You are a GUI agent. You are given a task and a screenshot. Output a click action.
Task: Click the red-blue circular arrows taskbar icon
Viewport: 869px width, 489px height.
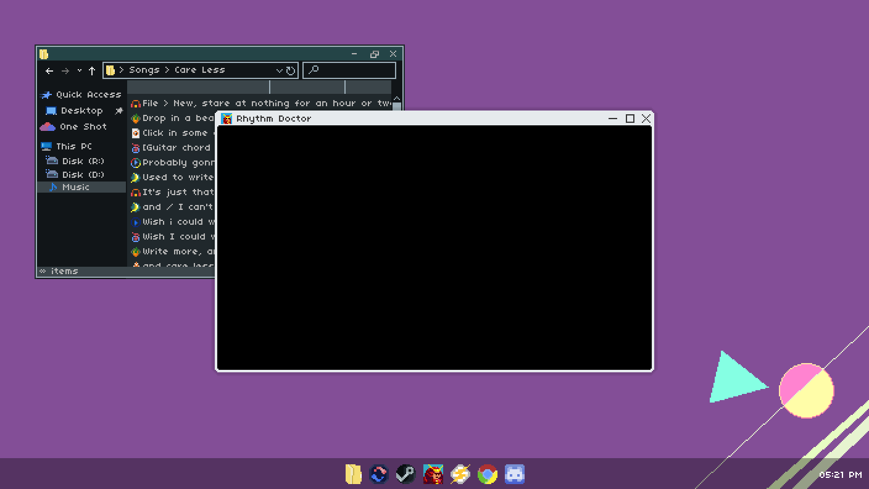pos(378,474)
